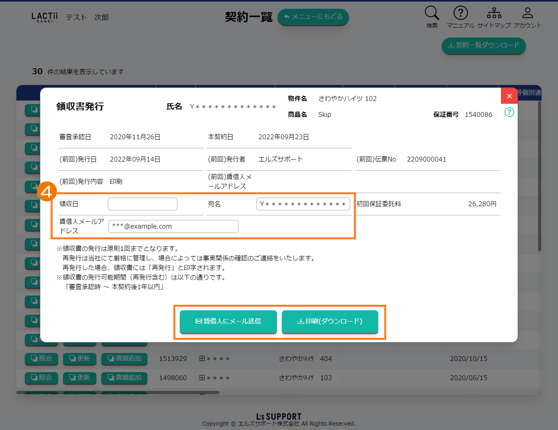Open the manual help icon
The image size is (558, 430).
click(460, 14)
